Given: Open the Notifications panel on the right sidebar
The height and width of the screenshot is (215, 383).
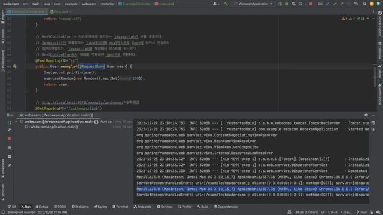Looking at the screenshot, I should [380, 94].
